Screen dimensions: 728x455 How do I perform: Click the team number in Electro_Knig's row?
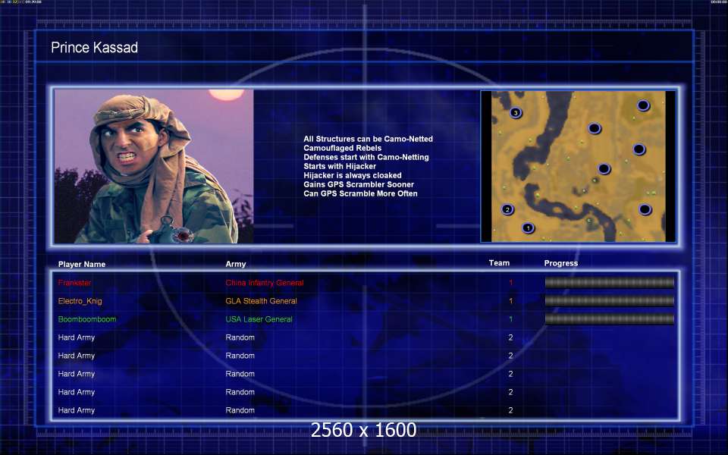coord(510,301)
